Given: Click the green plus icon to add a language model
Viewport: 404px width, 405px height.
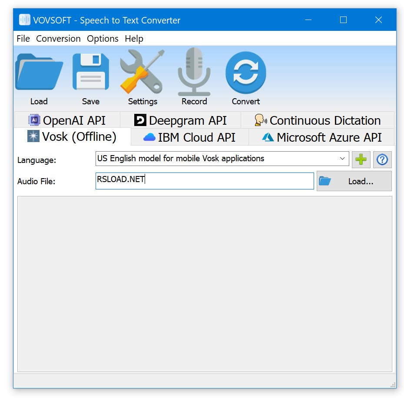Looking at the screenshot, I should tap(361, 159).
